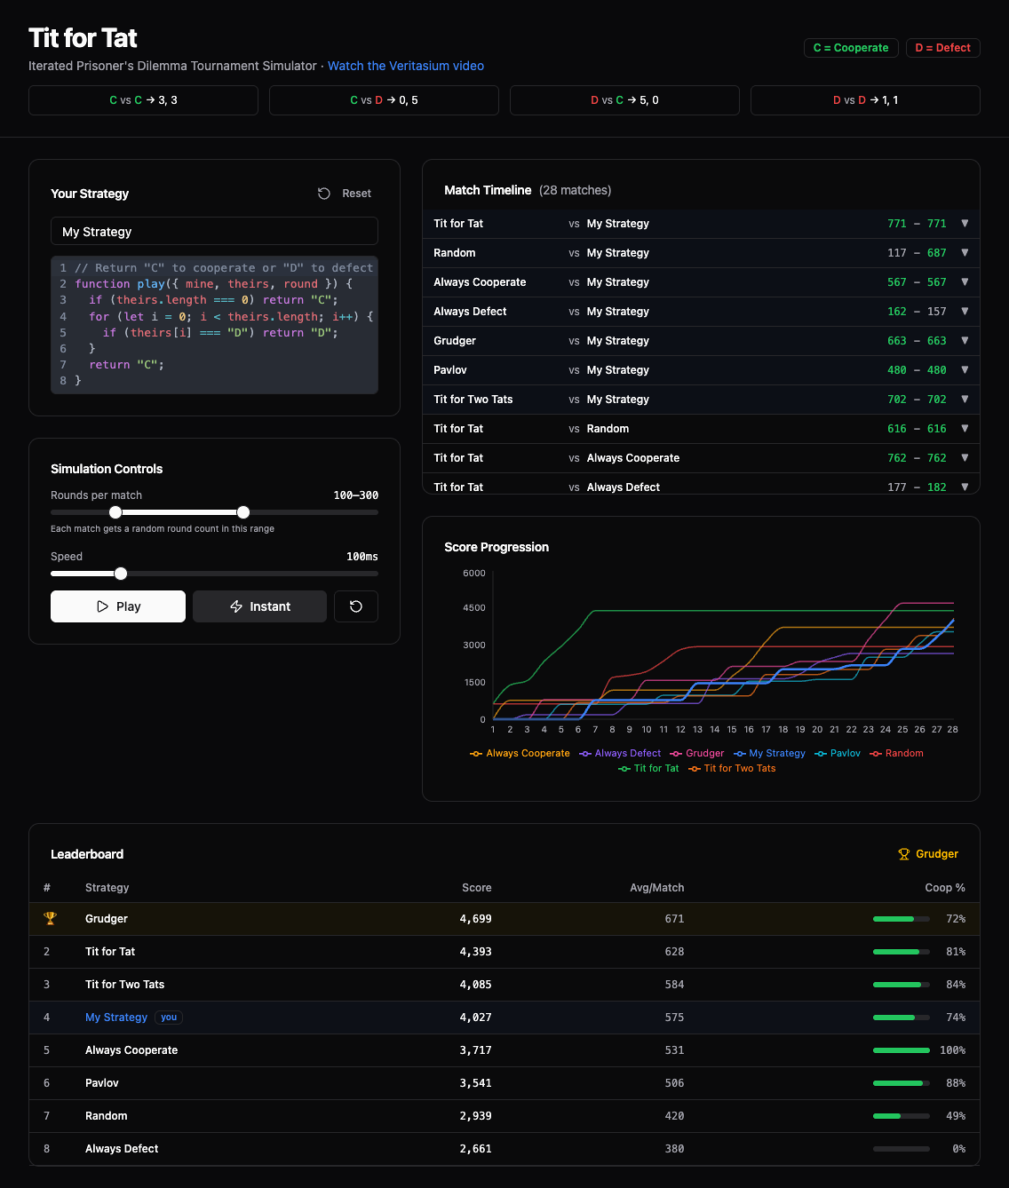
Task: Toggle Tit for Two Tats legend entry
Action: click(732, 769)
